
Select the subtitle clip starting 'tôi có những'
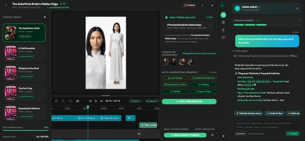pyautogui.click(x=87, y=118)
